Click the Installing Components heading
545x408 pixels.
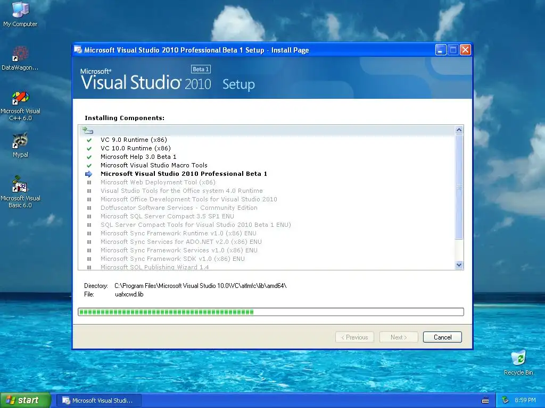(125, 118)
